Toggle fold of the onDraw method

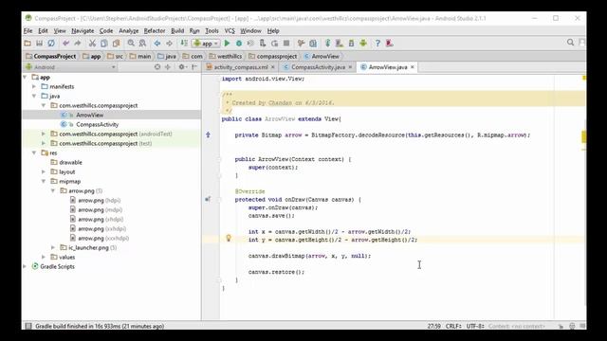[218, 200]
